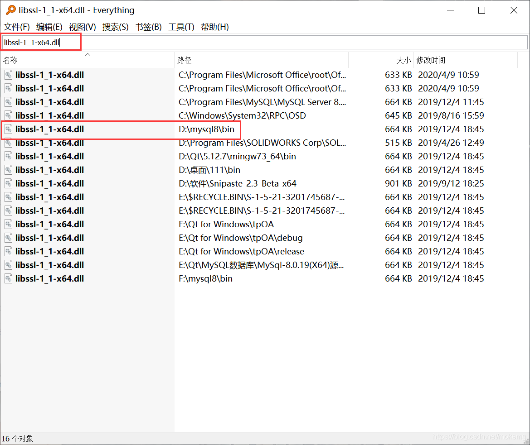Sort results by 路径 column header
Viewport: 530px width, 445px height.
click(261, 60)
